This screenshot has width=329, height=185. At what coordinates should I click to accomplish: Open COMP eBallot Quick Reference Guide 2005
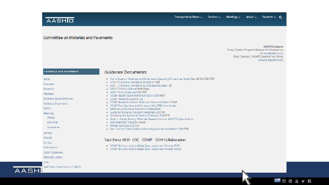[137, 96]
